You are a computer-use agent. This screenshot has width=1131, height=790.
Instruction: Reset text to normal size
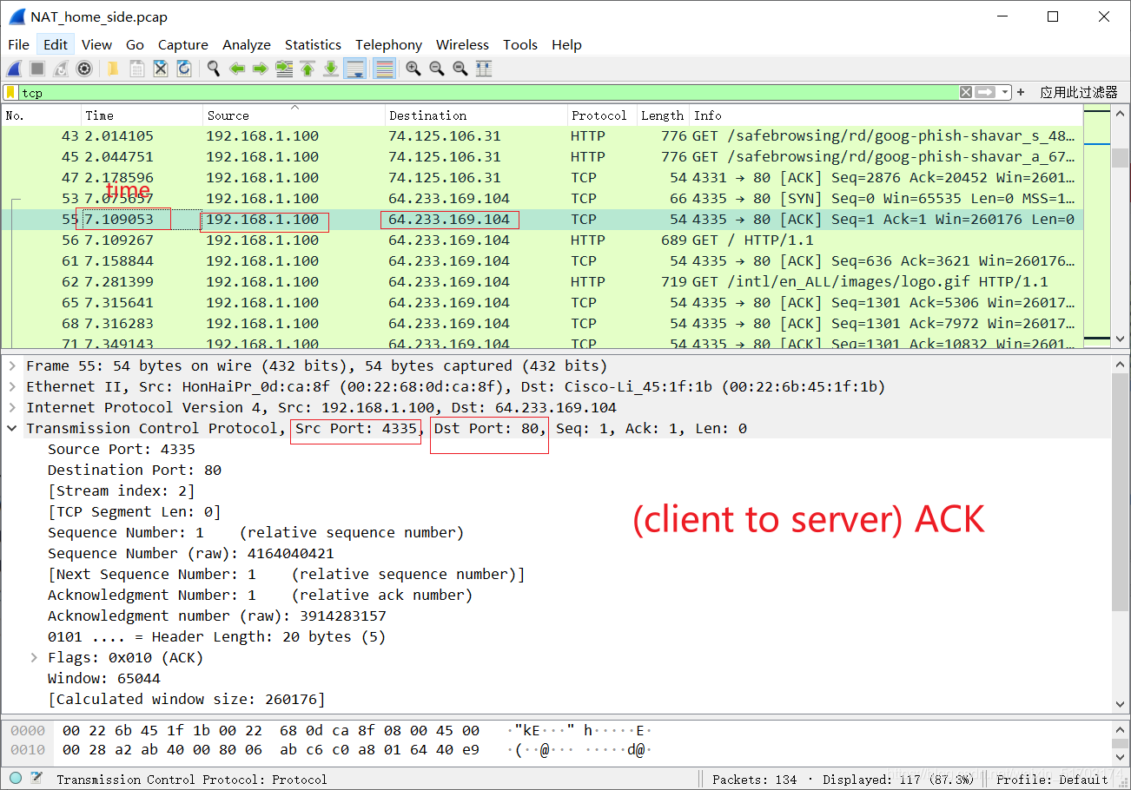click(460, 69)
